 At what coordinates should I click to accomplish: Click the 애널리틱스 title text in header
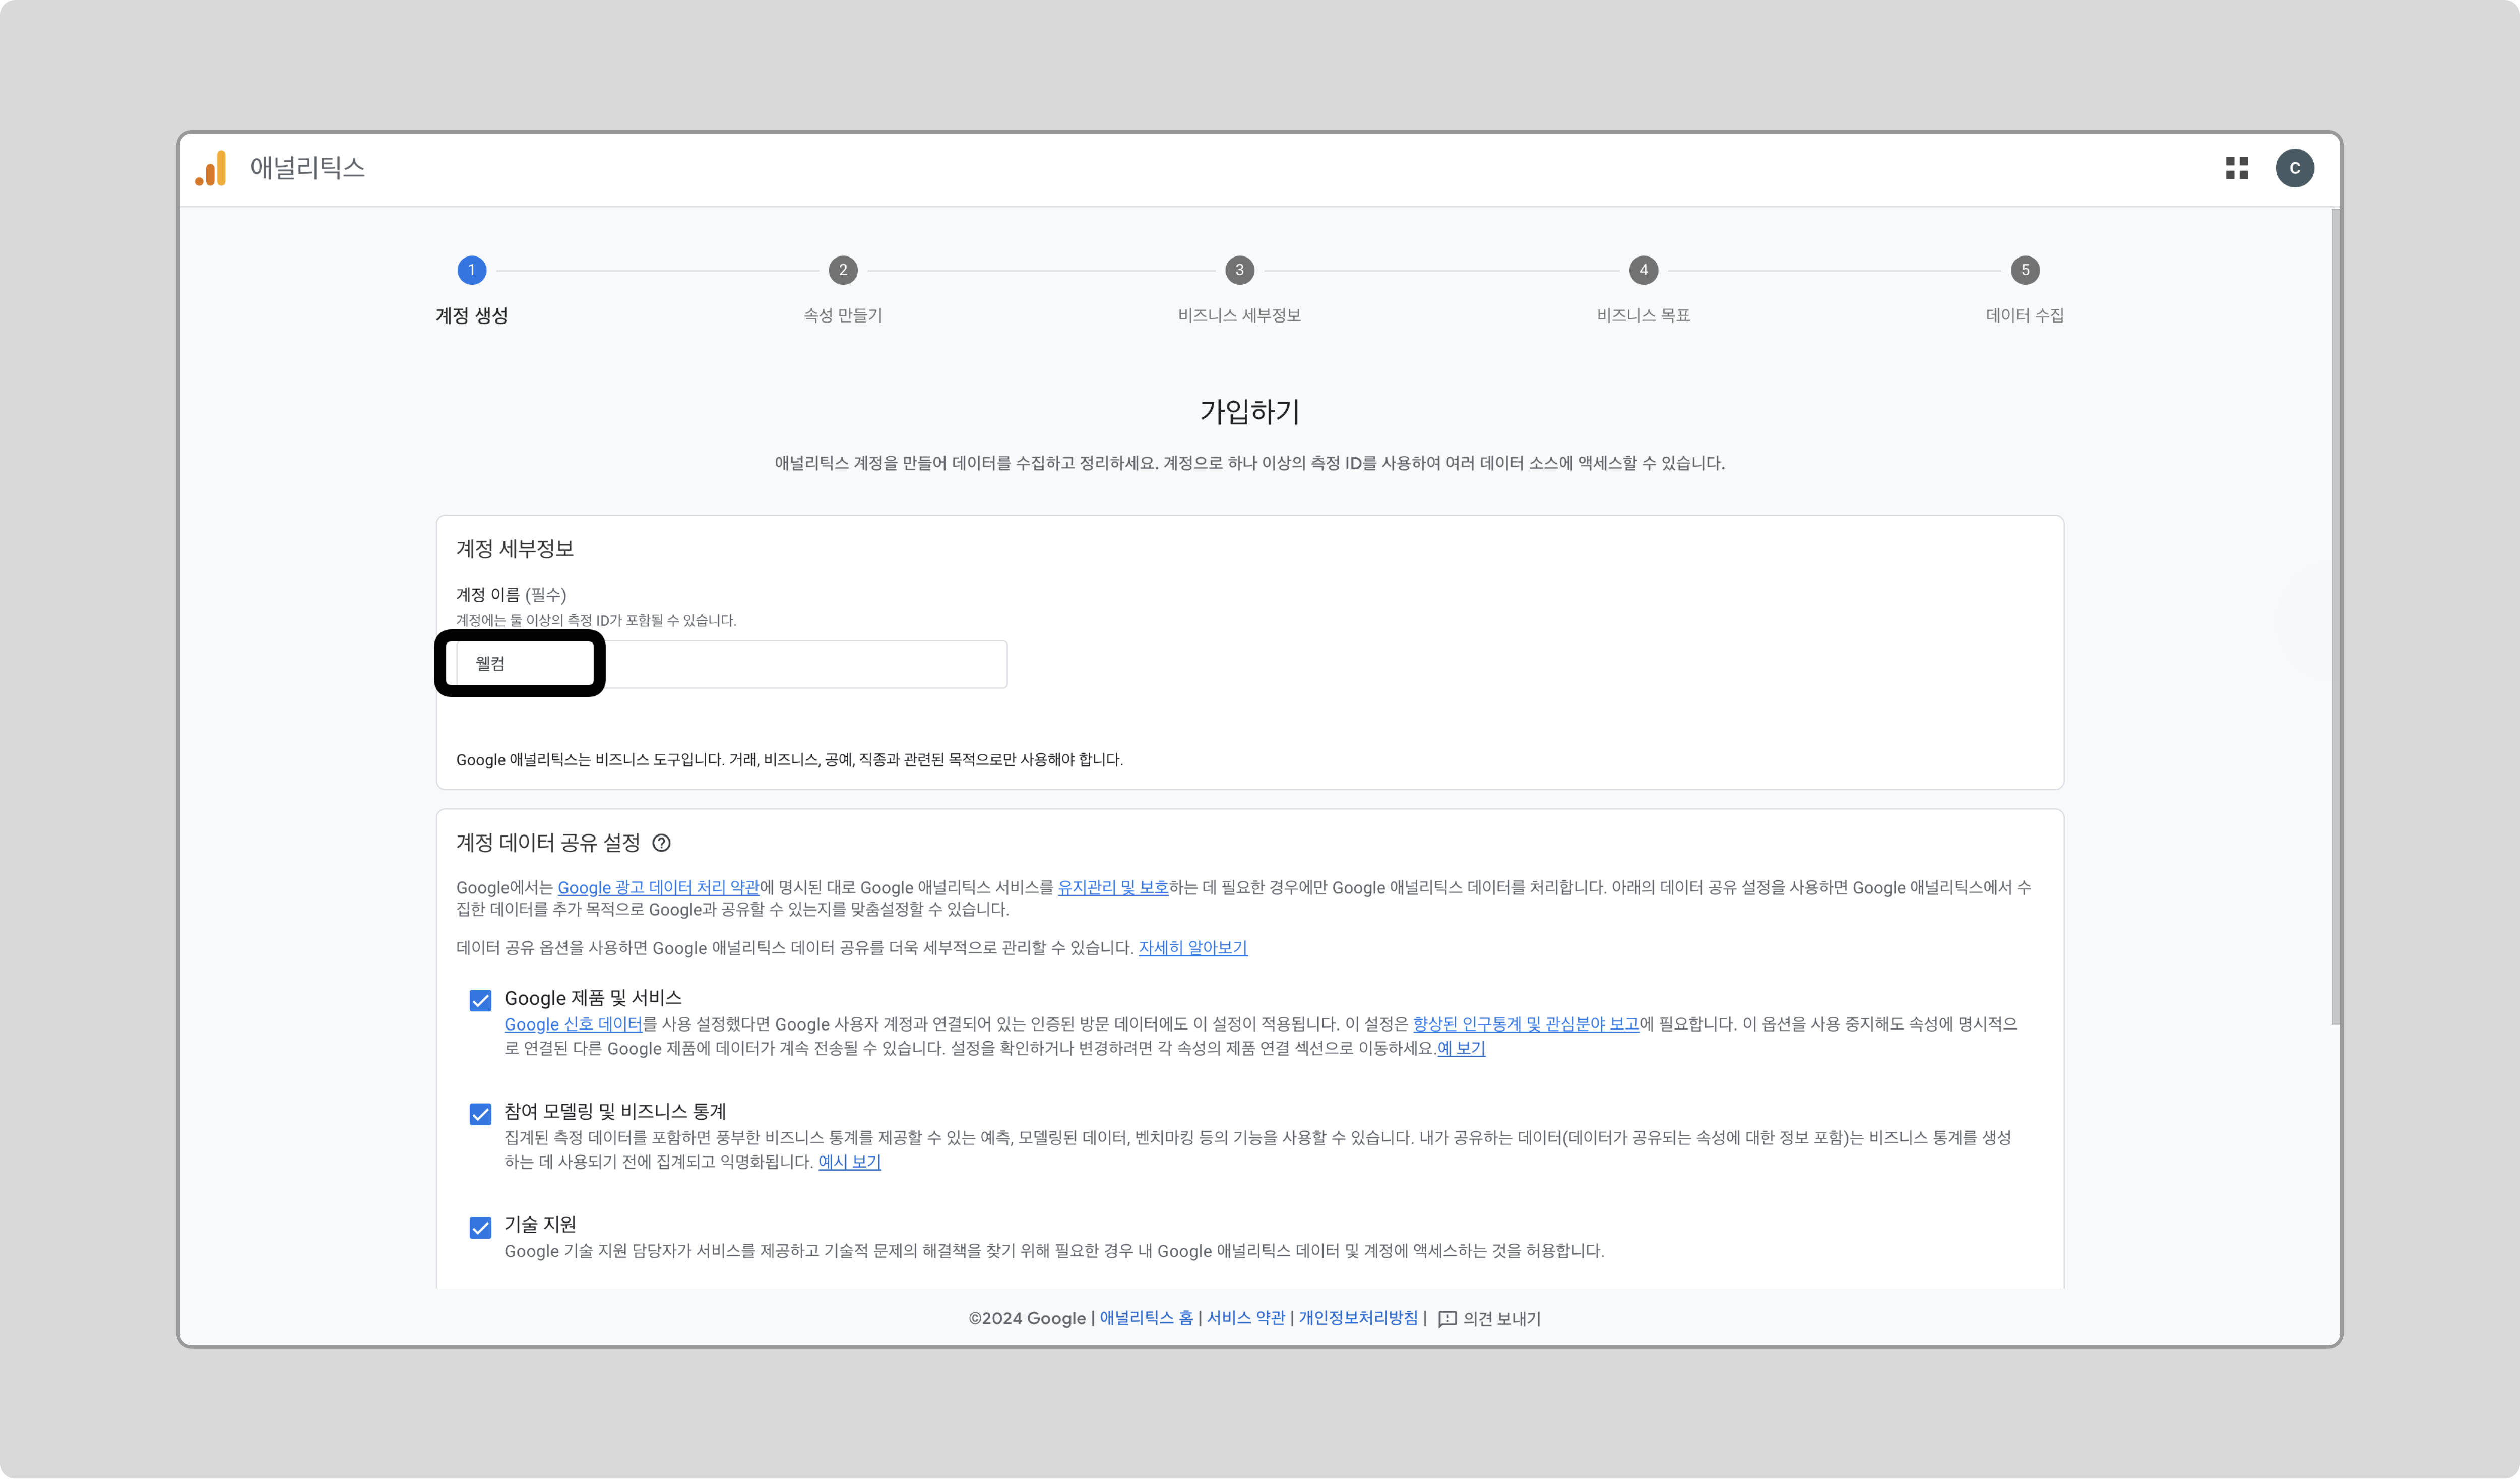[307, 168]
